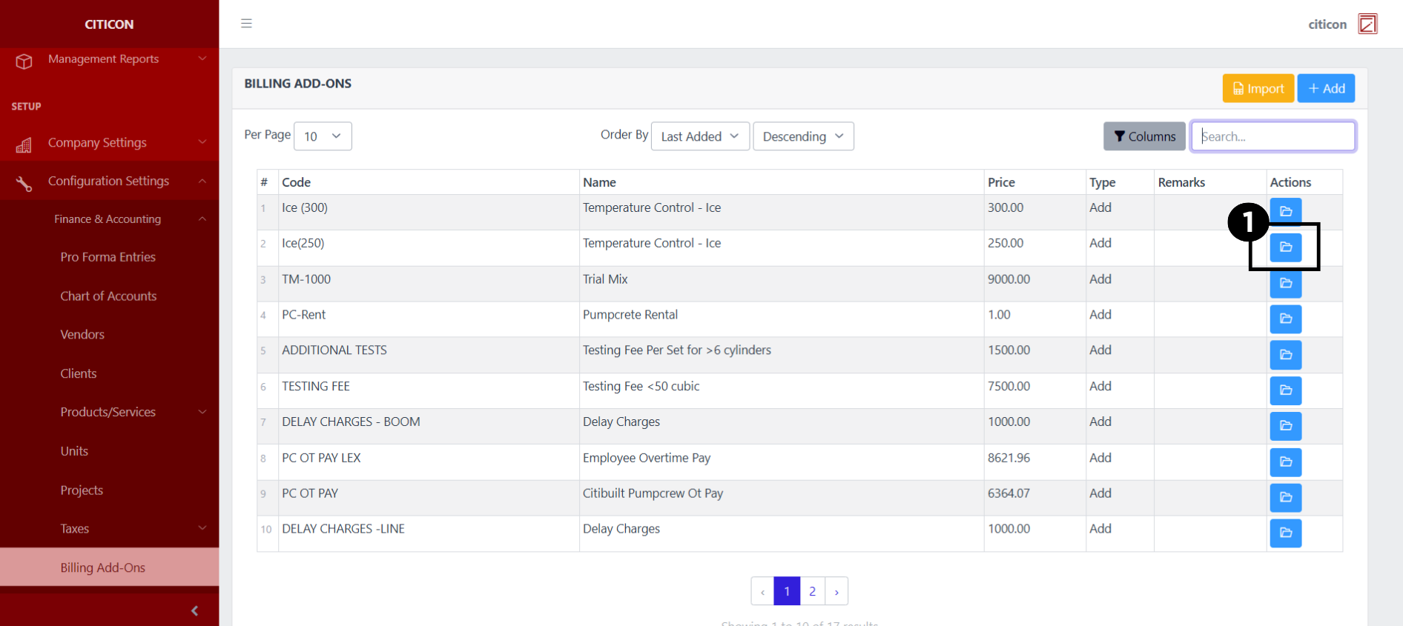Open folder action for TM-1000 row
1403x626 pixels.
[1286, 284]
